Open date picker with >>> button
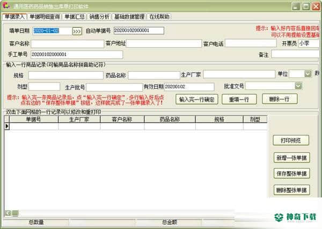This screenshot has height=229, width=322. point(77,32)
